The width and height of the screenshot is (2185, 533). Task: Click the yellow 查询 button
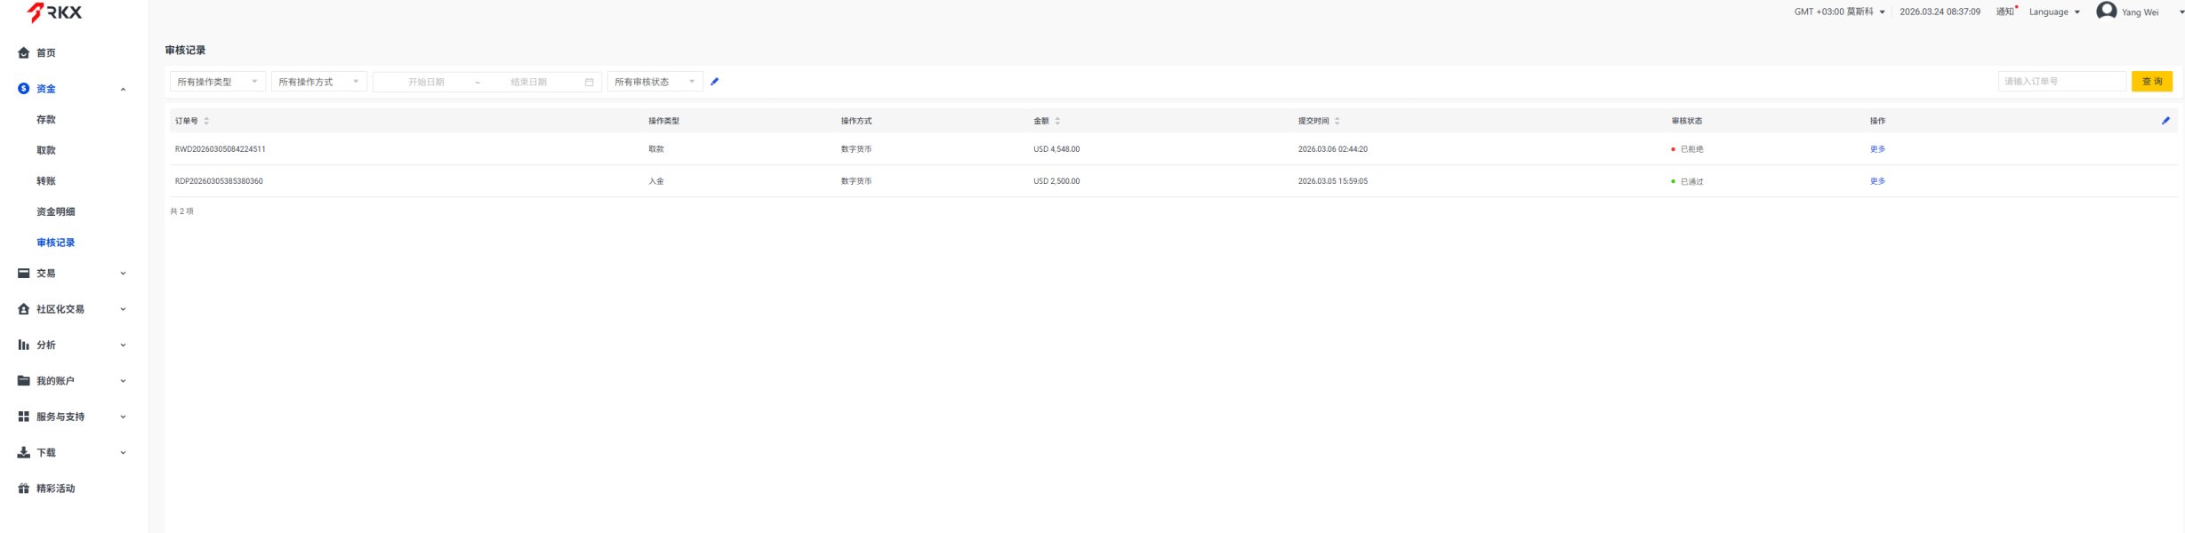point(2151,82)
